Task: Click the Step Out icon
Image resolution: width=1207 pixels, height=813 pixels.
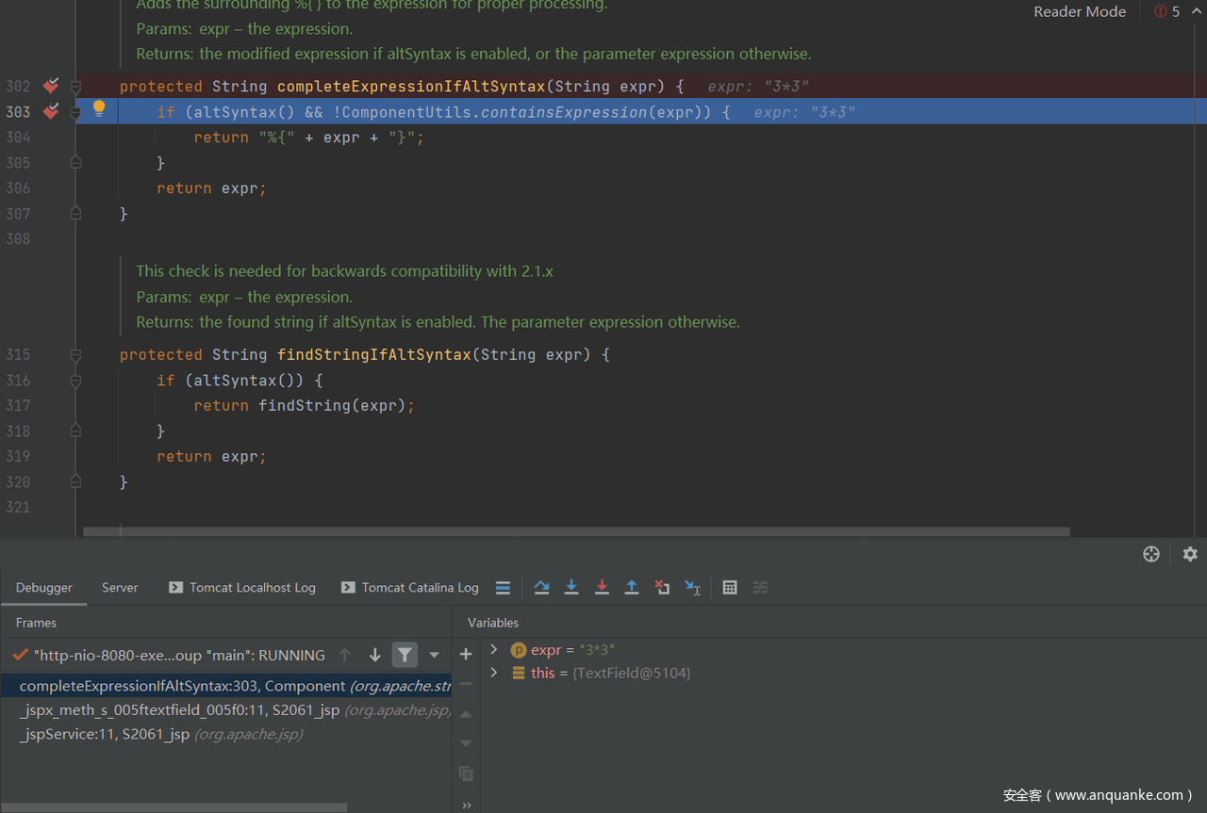Action: 632,587
